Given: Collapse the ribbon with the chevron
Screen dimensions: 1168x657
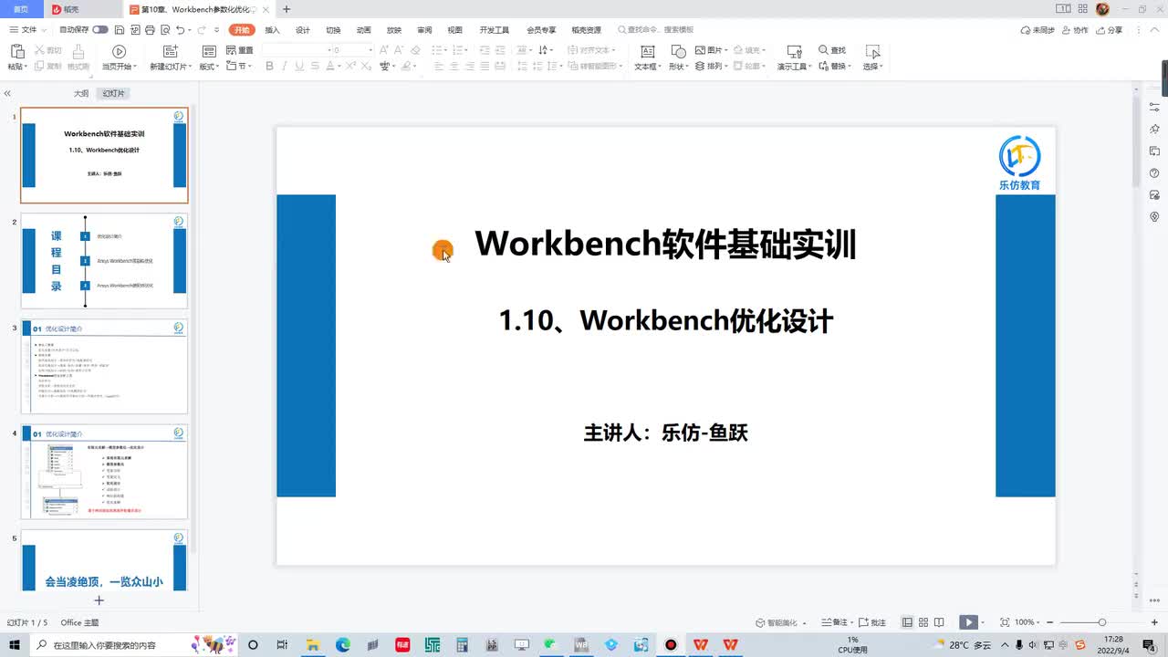Looking at the screenshot, I should [x=1153, y=30].
